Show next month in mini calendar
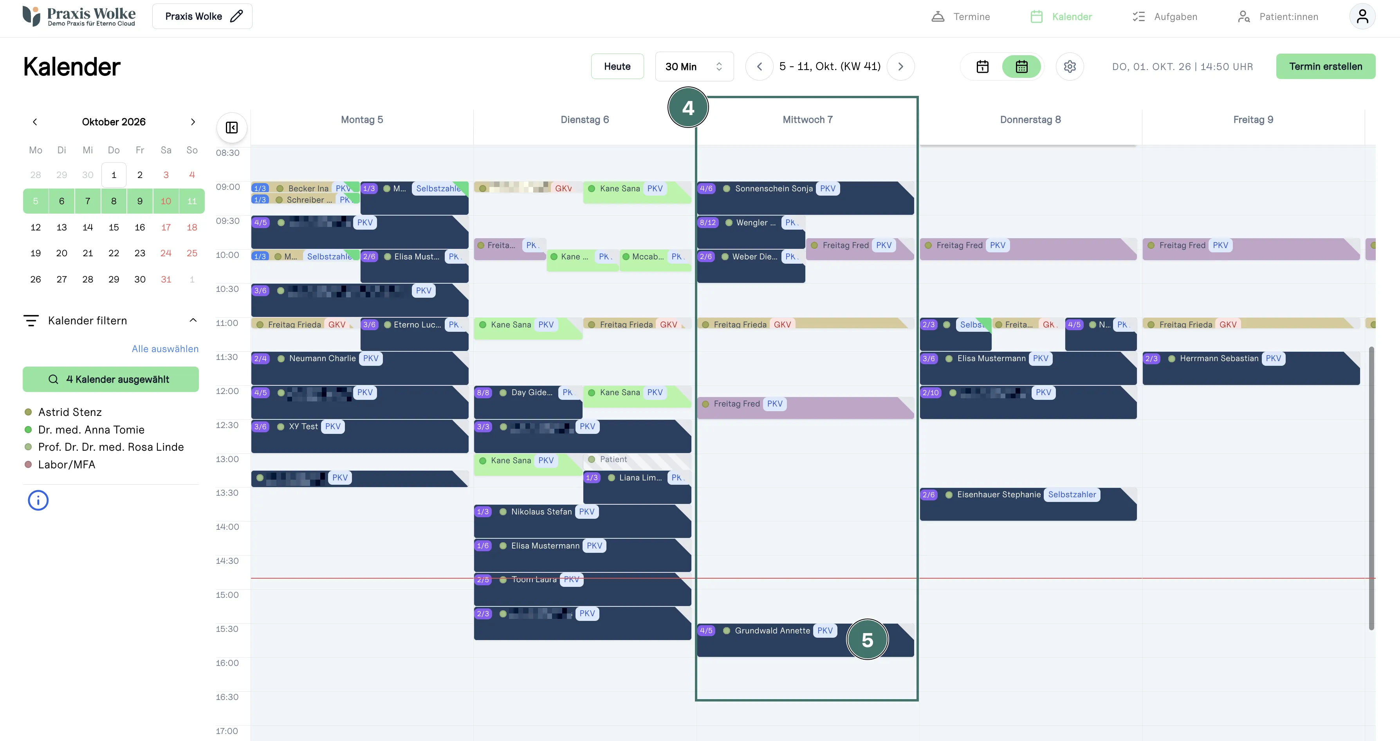 coord(192,122)
